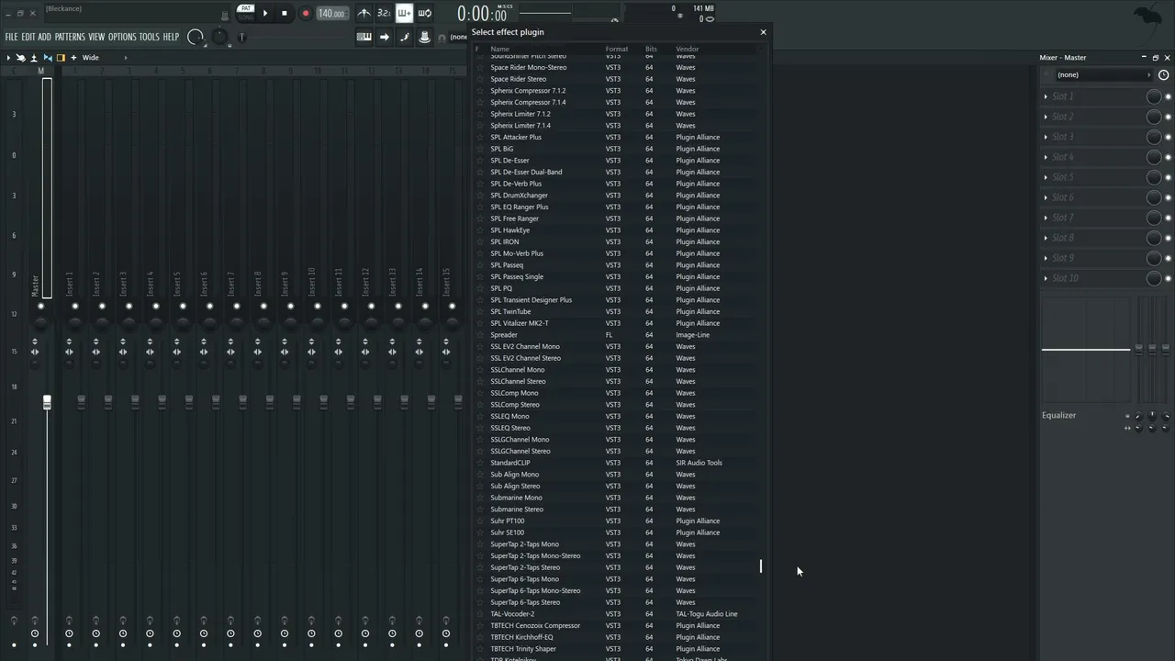Open the Wide mixer layout dropdown
The image size is (1175, 661).
point(104,58)
